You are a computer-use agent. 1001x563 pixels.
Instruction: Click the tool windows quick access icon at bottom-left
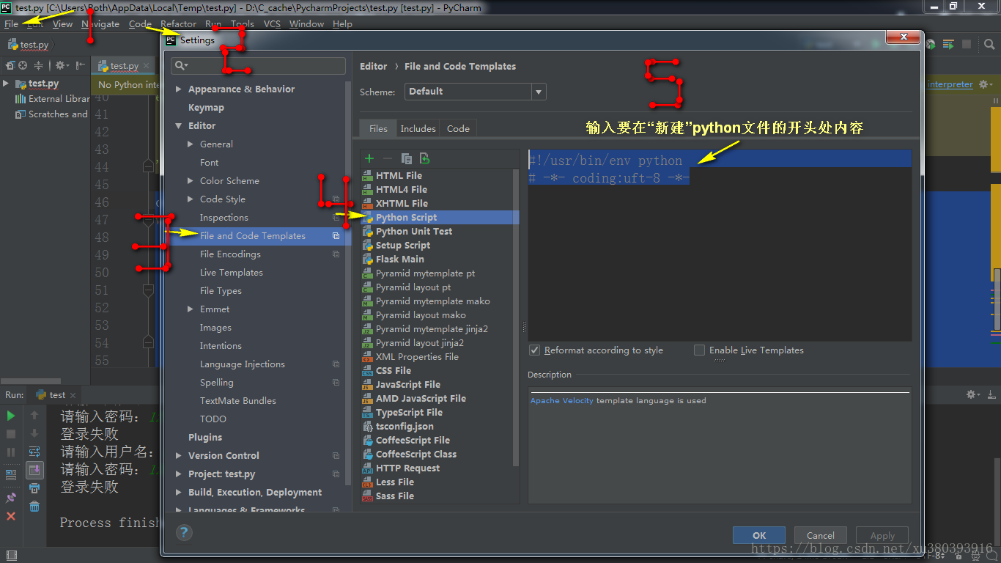coord(11,556)
